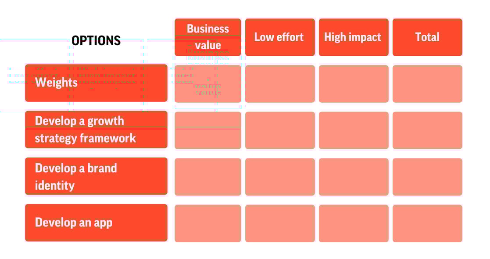Viewport: 490px width, 259px height.
Task: Select brand identity cell under Total
Action: [427, 177]
